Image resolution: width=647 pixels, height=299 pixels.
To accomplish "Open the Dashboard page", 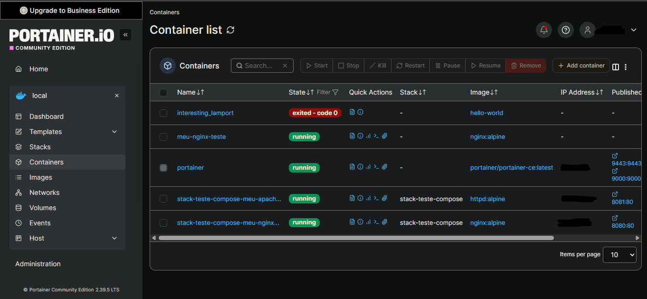I will tap(67, 116).
